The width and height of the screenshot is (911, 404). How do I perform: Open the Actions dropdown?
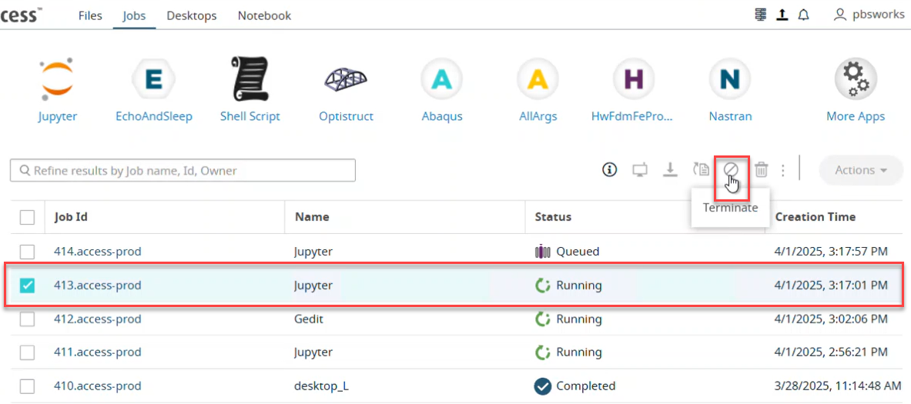(x=861, y=170)
